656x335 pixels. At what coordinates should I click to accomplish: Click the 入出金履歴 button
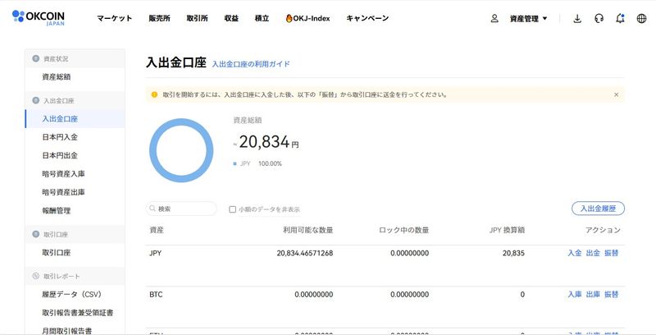[x=597, y=209]
